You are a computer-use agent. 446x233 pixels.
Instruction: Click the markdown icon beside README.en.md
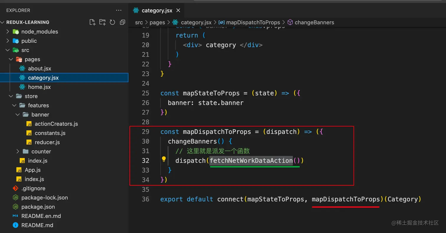click(x=16, y=216)
